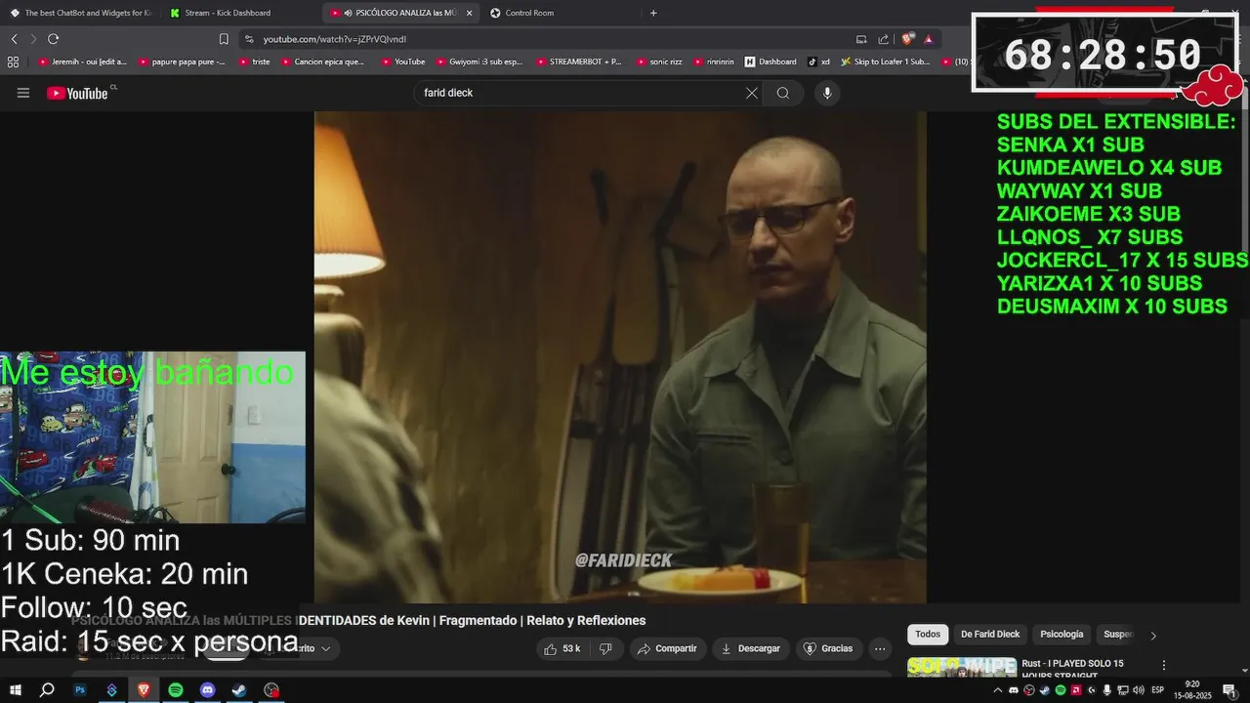This screenshot has height=703, width=1250.
Task: Show more topic chips with right arrow
Action: [x=1153, y=636]
